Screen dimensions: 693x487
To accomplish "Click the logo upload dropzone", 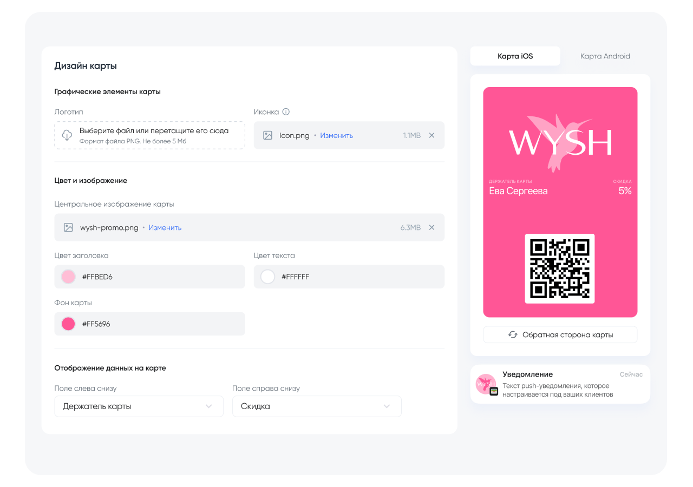I will click(150, 135).
